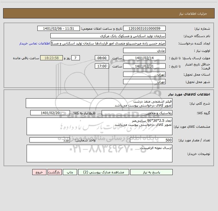The height and width of the screenshot is (211, 218).
Task: Click the label نام دستگاه خریدار
Action: (197, 36)
